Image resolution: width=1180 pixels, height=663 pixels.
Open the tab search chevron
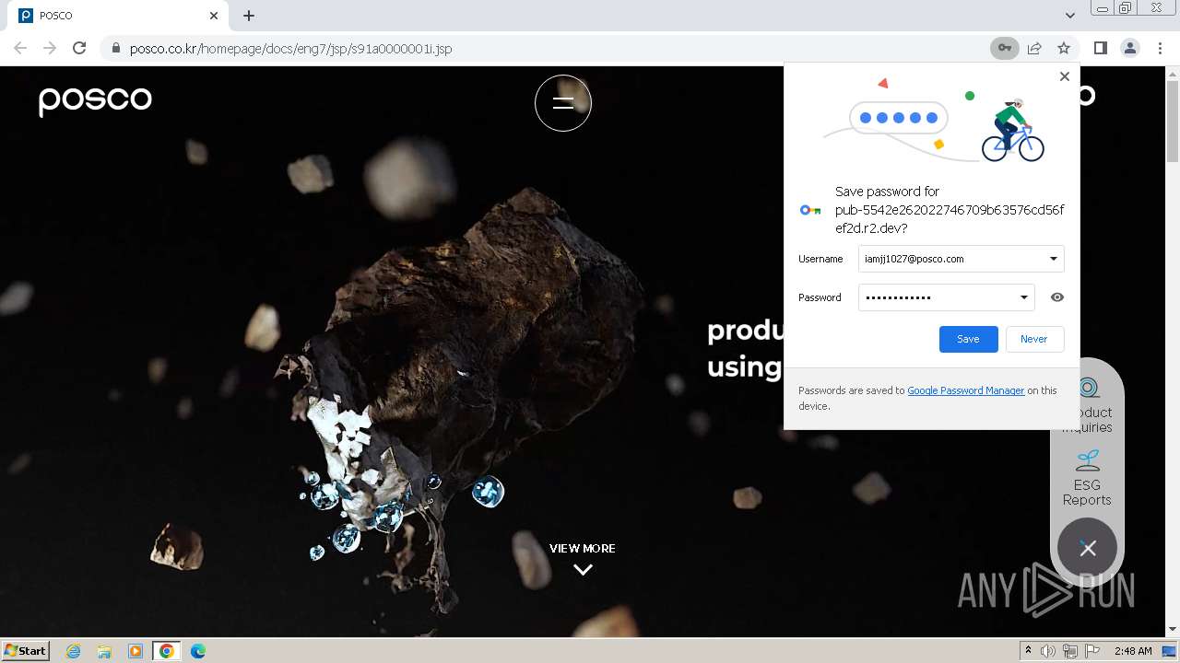pos(1069,16)
